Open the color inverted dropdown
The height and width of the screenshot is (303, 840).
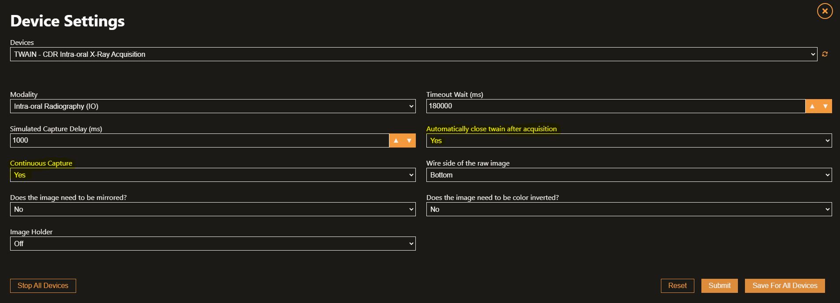(629, 209)
